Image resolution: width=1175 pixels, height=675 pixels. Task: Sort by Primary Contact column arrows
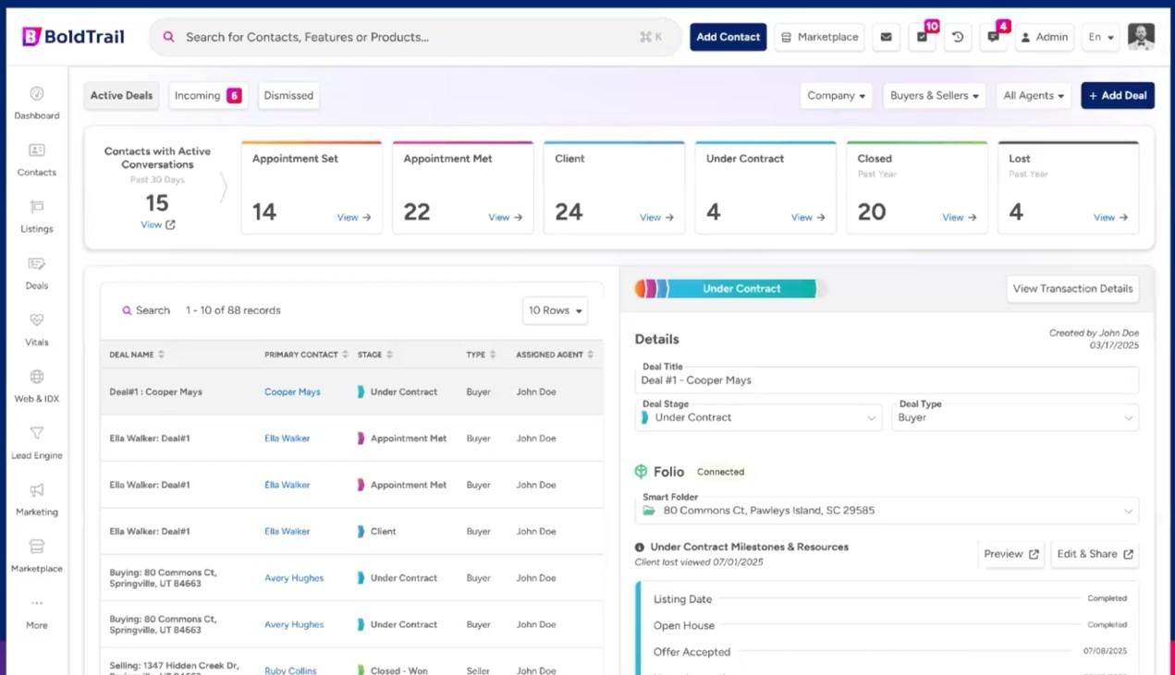[346, 355]
